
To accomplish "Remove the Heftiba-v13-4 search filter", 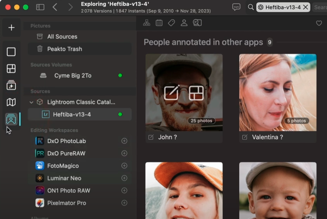I will tap(306, 7).
